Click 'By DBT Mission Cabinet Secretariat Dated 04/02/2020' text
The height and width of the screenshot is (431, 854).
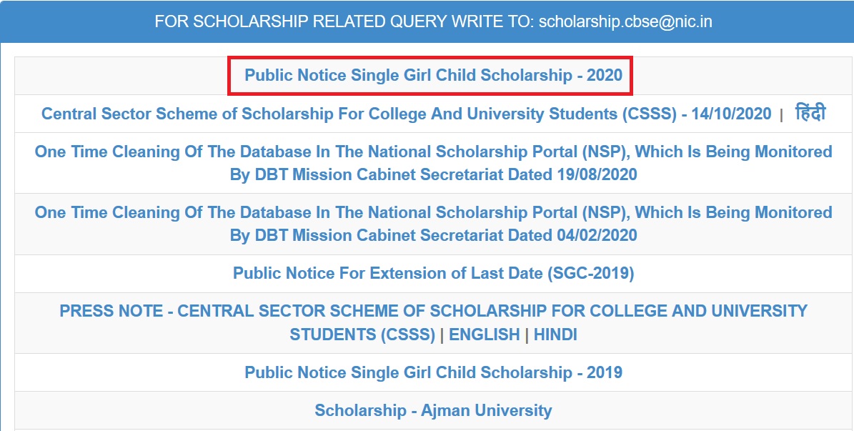click(434, 235)
